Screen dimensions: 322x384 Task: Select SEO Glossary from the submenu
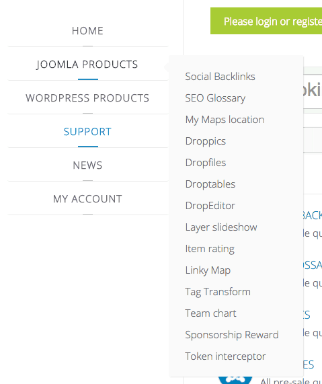pyautogui.click(x=215, y=98)
